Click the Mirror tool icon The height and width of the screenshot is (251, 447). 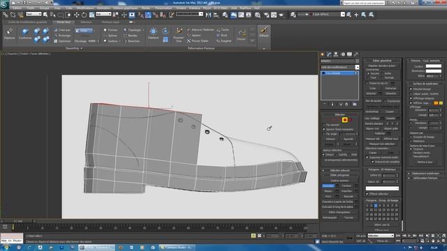click(208, 15)
